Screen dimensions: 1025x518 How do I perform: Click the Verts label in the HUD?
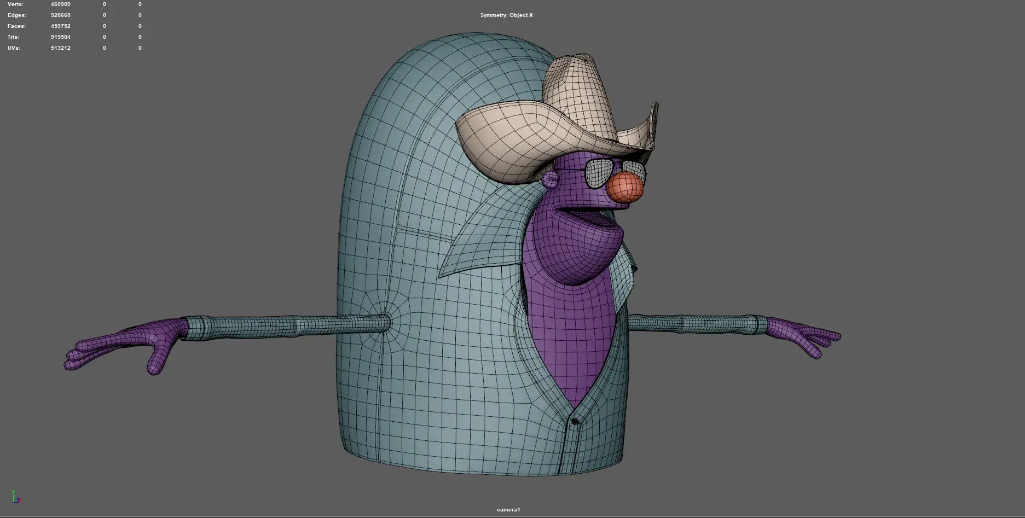(x=15, y=4)
